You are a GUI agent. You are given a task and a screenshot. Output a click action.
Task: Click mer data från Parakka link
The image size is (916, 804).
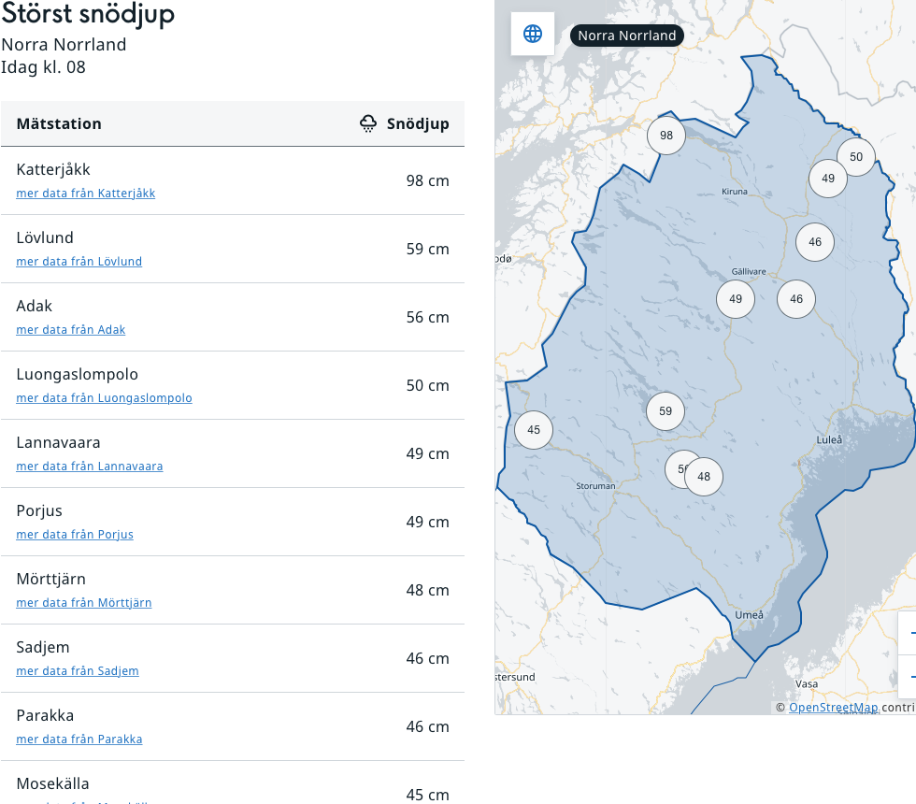tap(79, 739)
